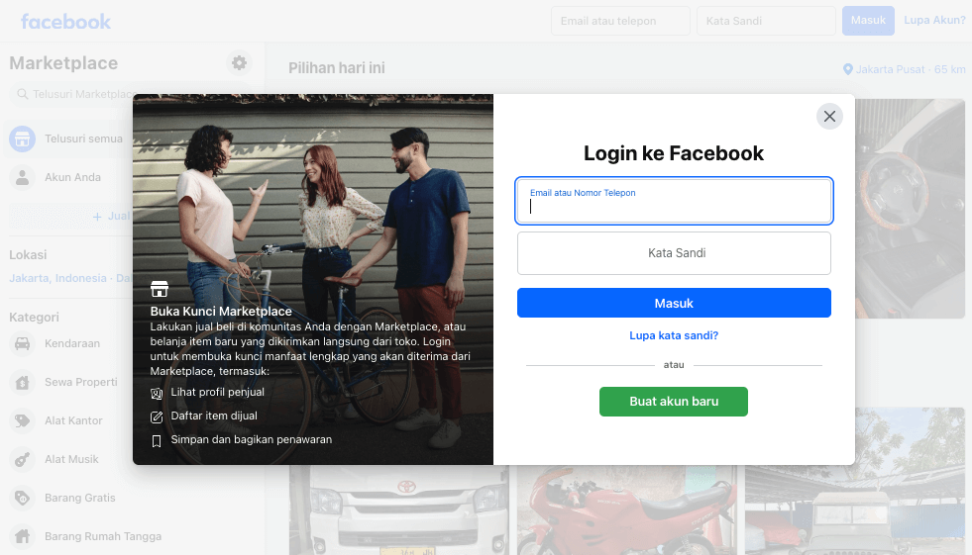
Task: Click the Jakarta Pusat location pin icon
Action: [848, 70]
